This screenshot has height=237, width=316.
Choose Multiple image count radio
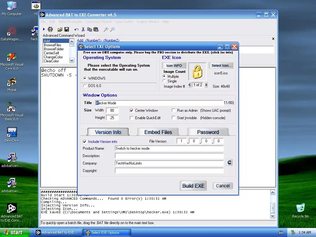click(164, 77)
